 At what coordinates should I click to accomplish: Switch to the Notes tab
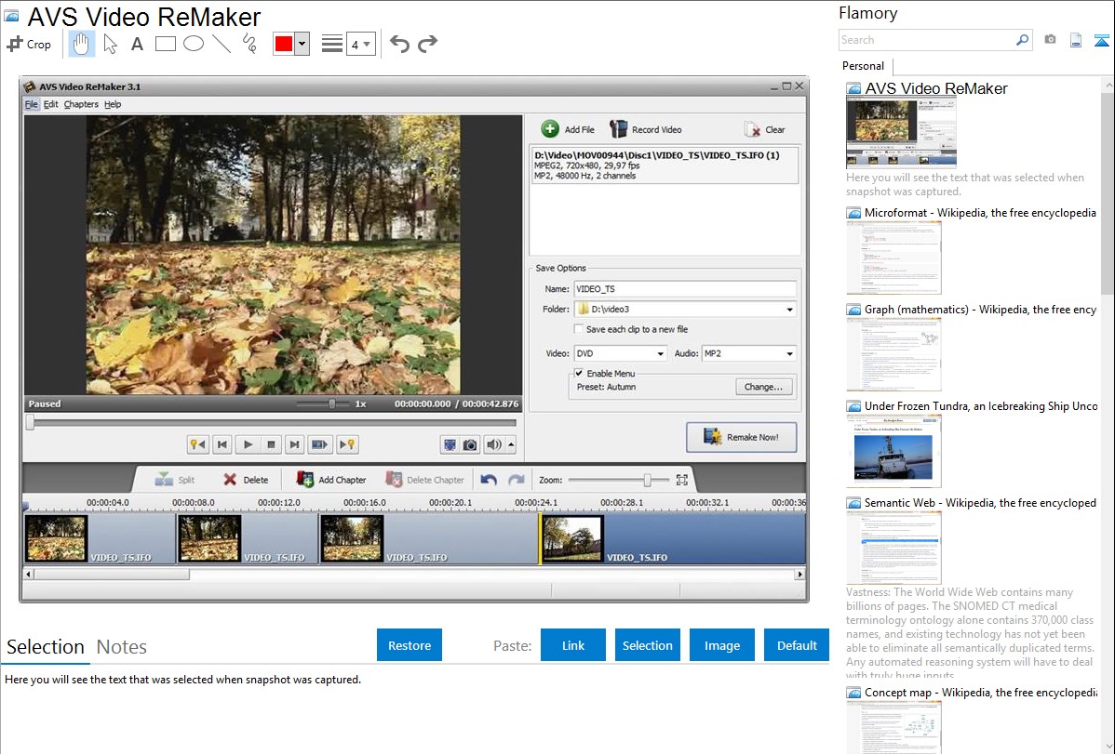click(121, 647)
